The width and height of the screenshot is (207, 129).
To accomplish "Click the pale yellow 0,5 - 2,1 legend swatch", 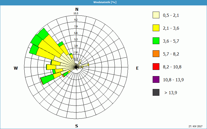I will pyautogui.click(x=156, y=15).
